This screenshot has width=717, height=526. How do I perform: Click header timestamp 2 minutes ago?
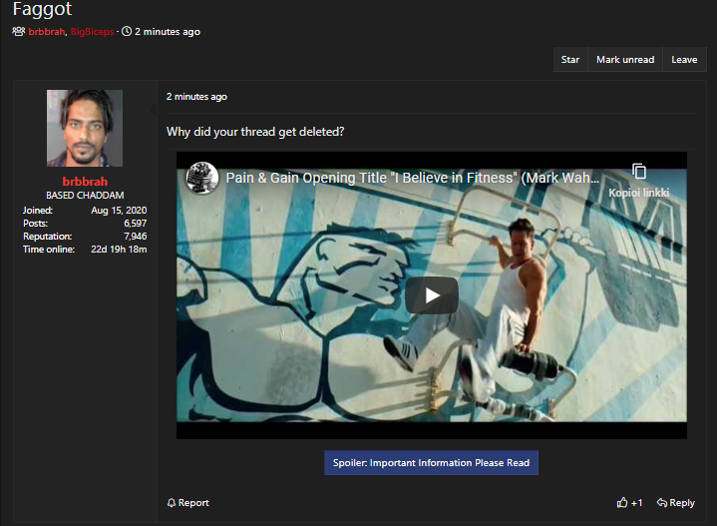coord(168,32)
